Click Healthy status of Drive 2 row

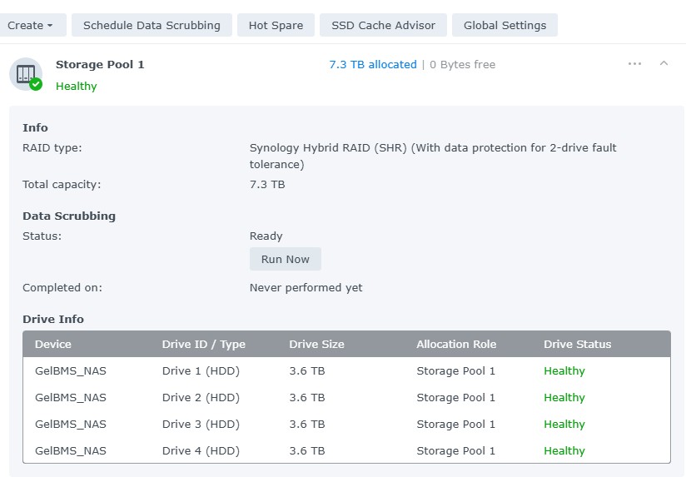coord(564,398)
